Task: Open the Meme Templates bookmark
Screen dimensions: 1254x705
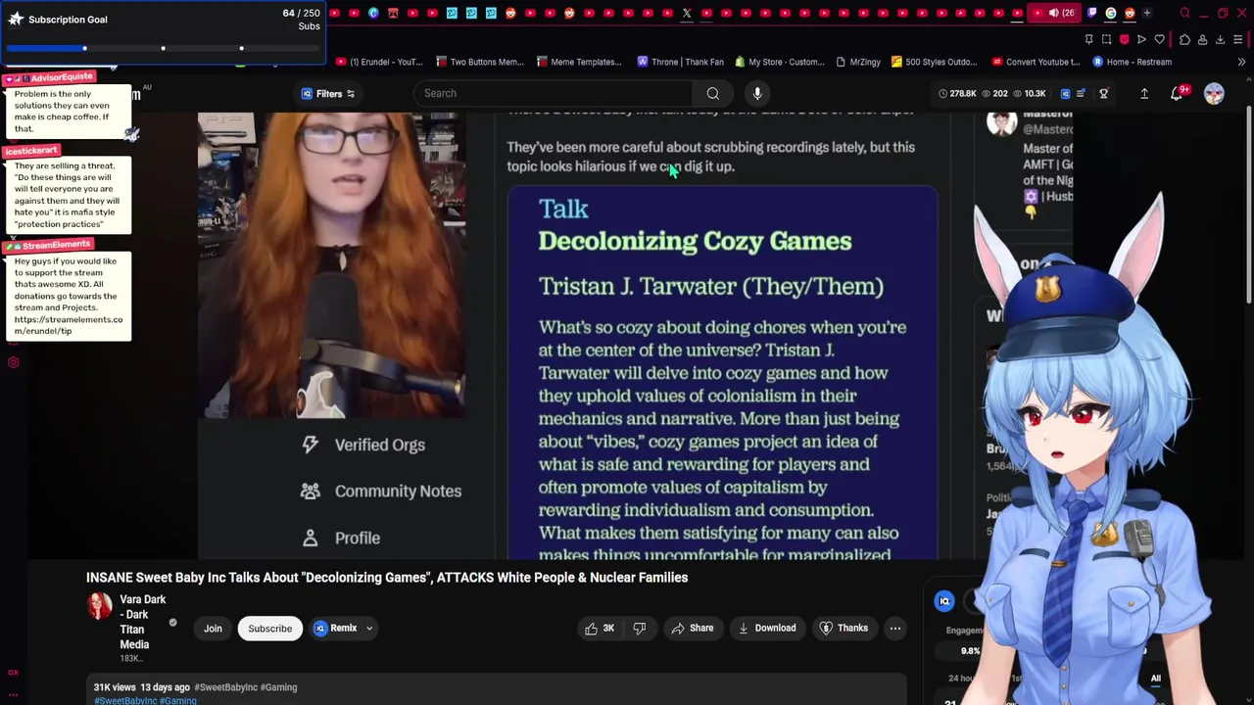Action: click(x=579, y=62)
